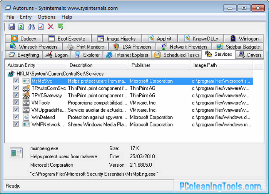Click the VMTools vm icon
Image resolution: width=269 pixels, height=194 pixels.
point(26,103)
